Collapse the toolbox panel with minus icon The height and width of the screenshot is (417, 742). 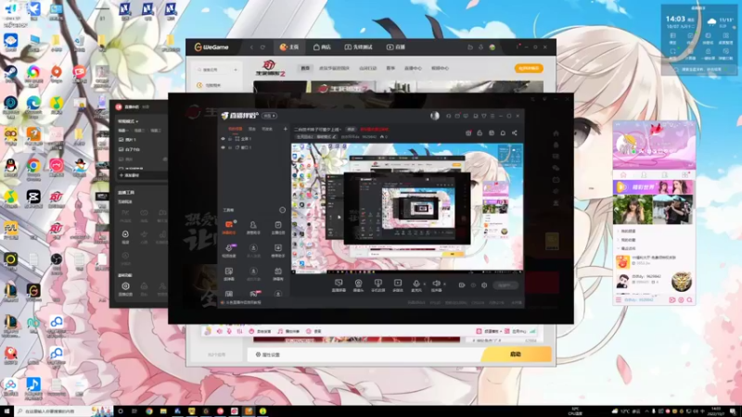pyautogui.click(x=282, y=210)
